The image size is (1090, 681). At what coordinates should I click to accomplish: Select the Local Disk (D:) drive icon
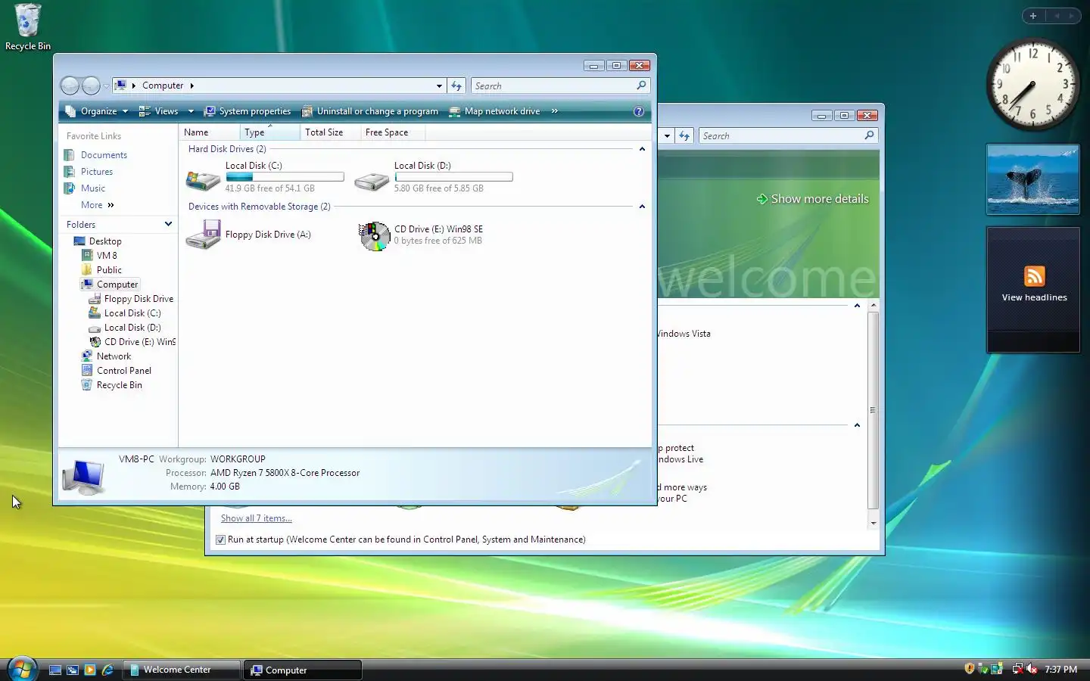(x=372, y=179)
